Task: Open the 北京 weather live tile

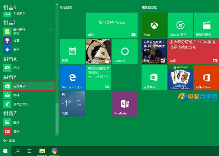Action: click(72, 104)
